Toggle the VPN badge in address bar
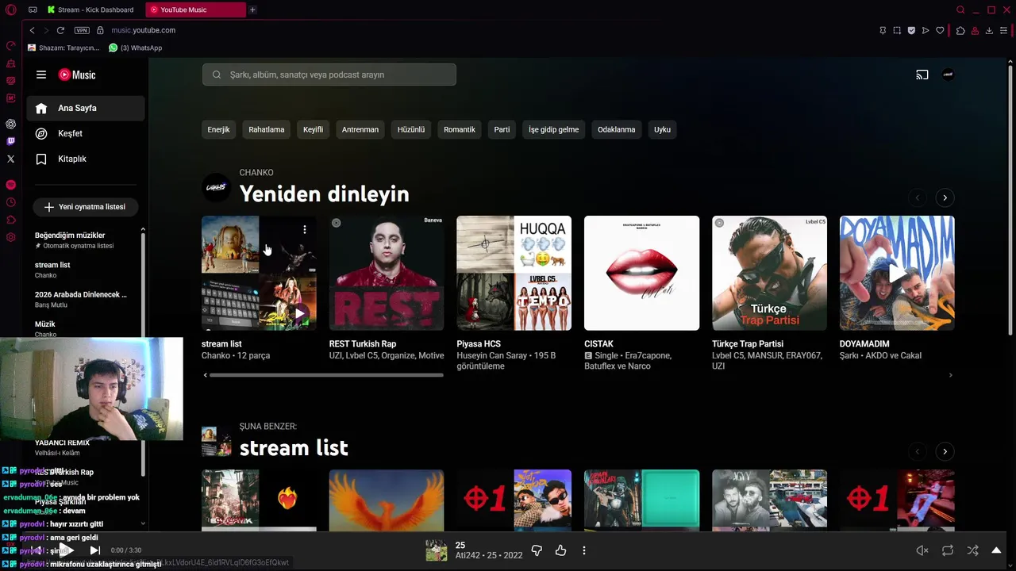The width and height of the screenshot is (1016, 571). click(x=82, y=30)
